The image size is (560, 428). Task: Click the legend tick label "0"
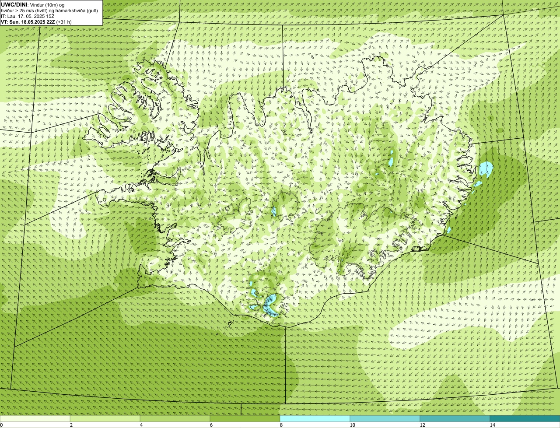tap(1, 425)
